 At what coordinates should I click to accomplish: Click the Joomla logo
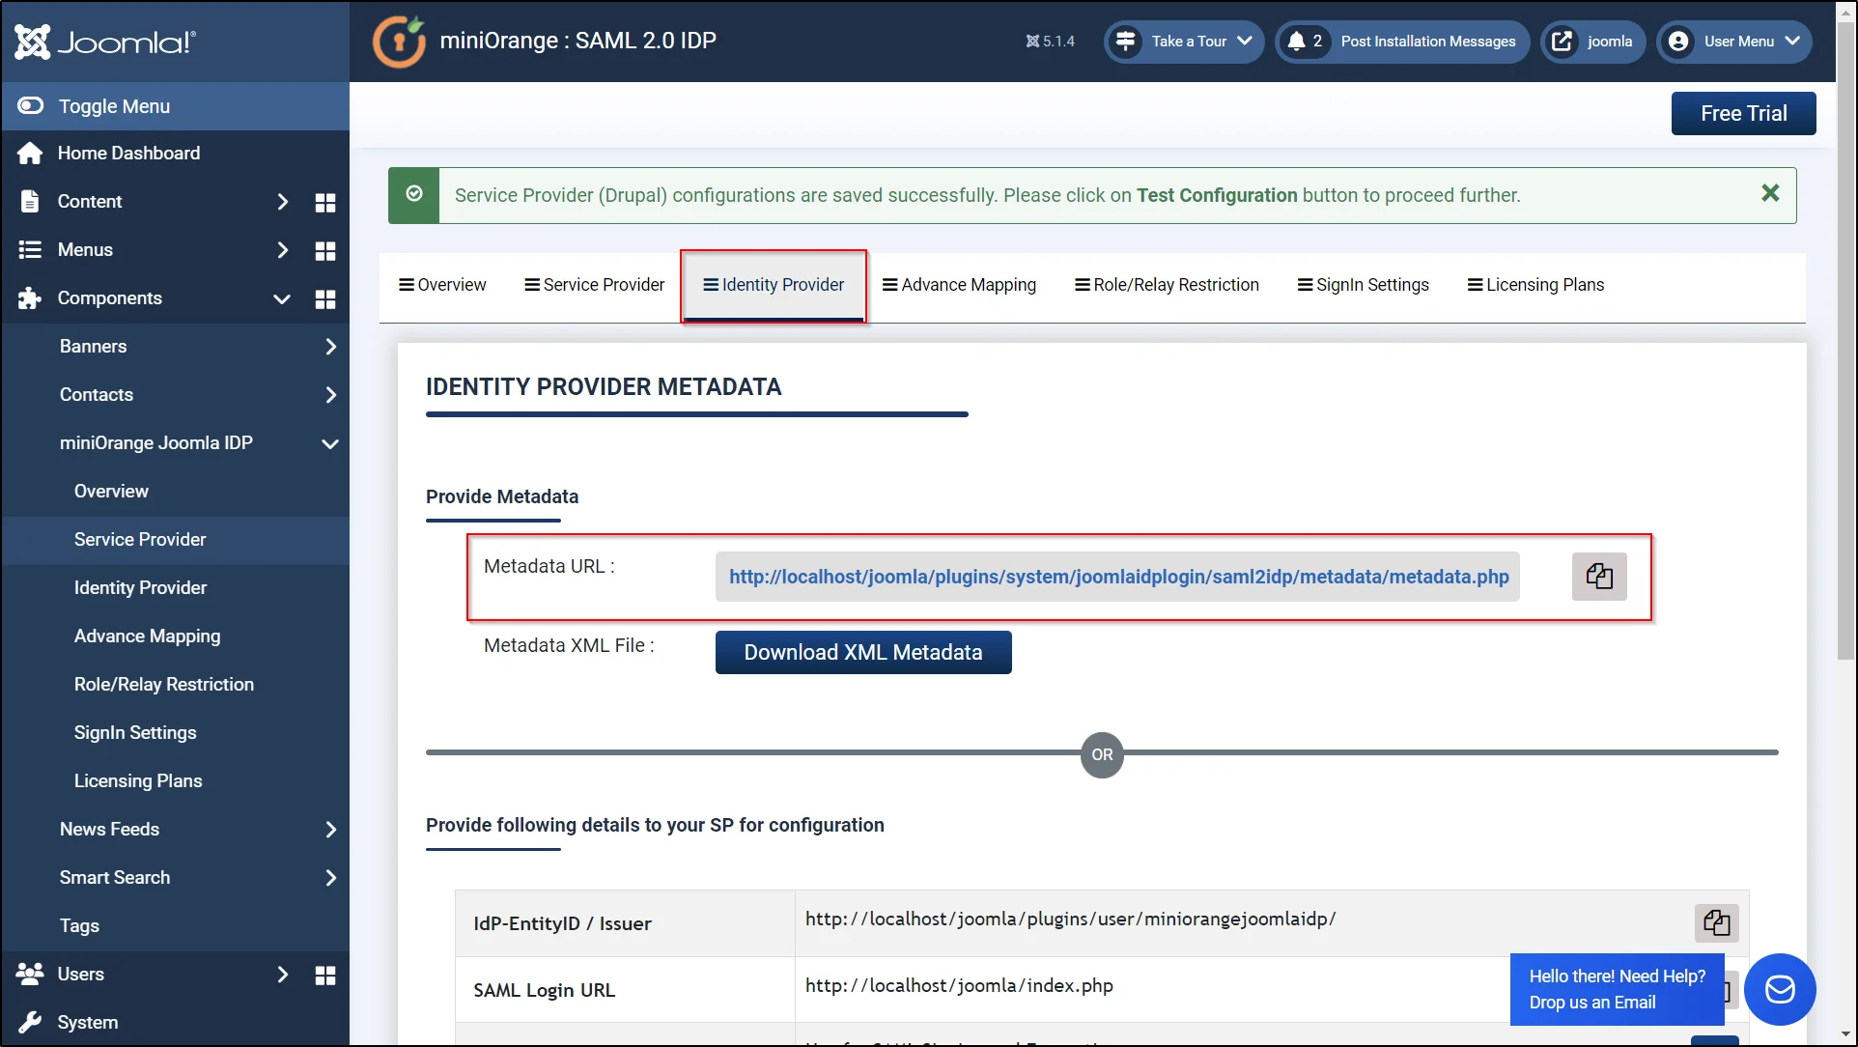105,42
